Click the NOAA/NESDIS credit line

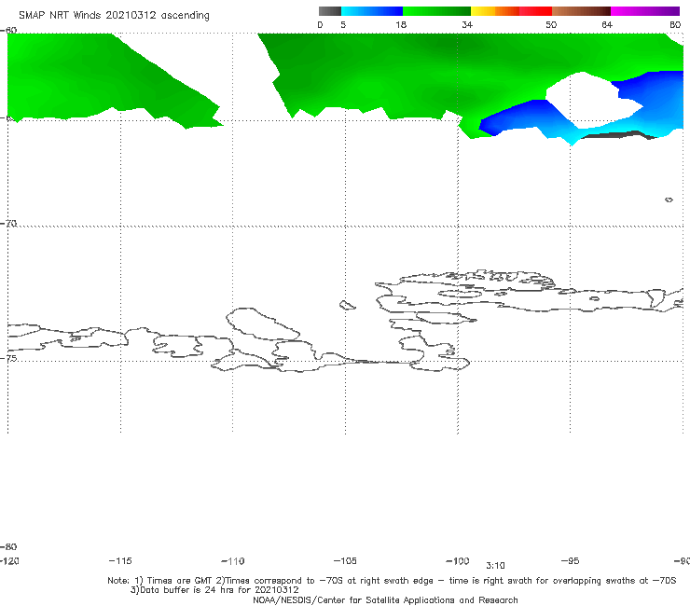point(385,599)
